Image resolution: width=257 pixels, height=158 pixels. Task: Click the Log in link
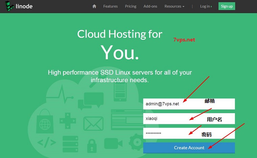pyautogui.click(x=206, y=6)
